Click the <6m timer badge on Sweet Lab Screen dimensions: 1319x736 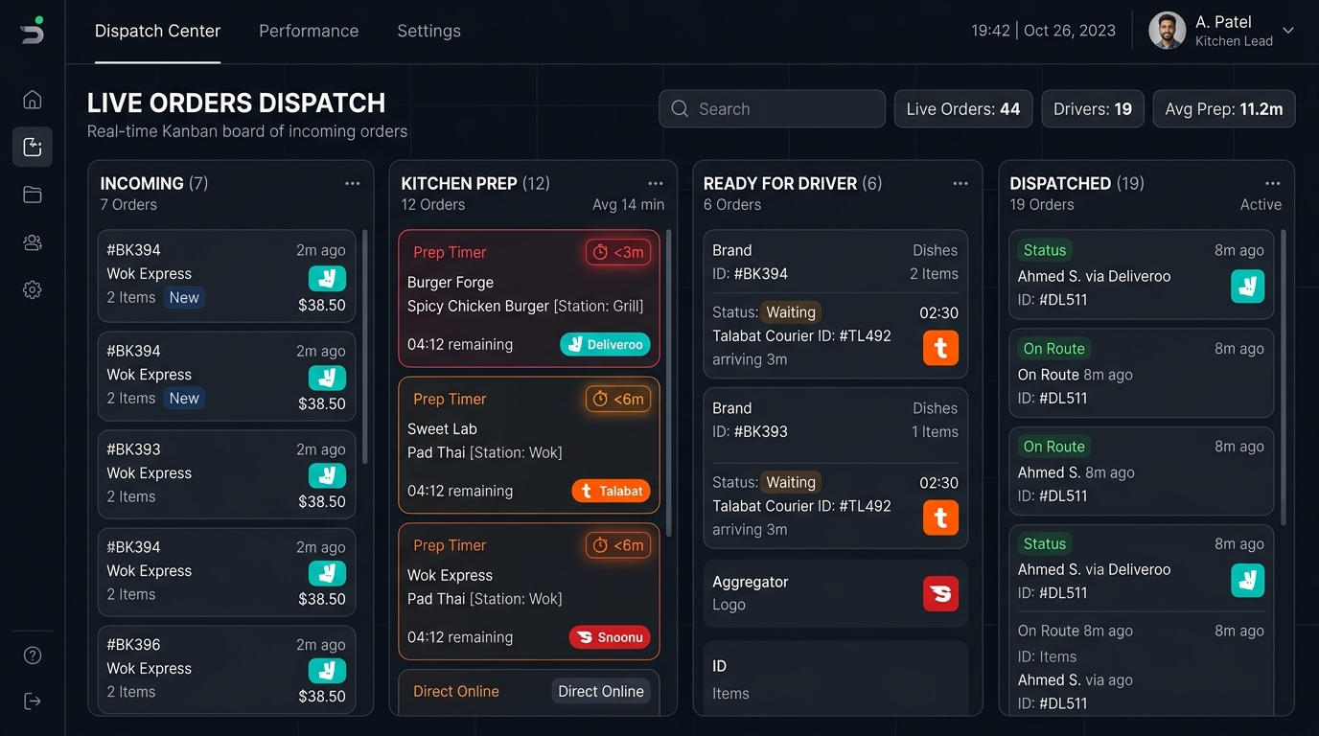tap(618, 399)
